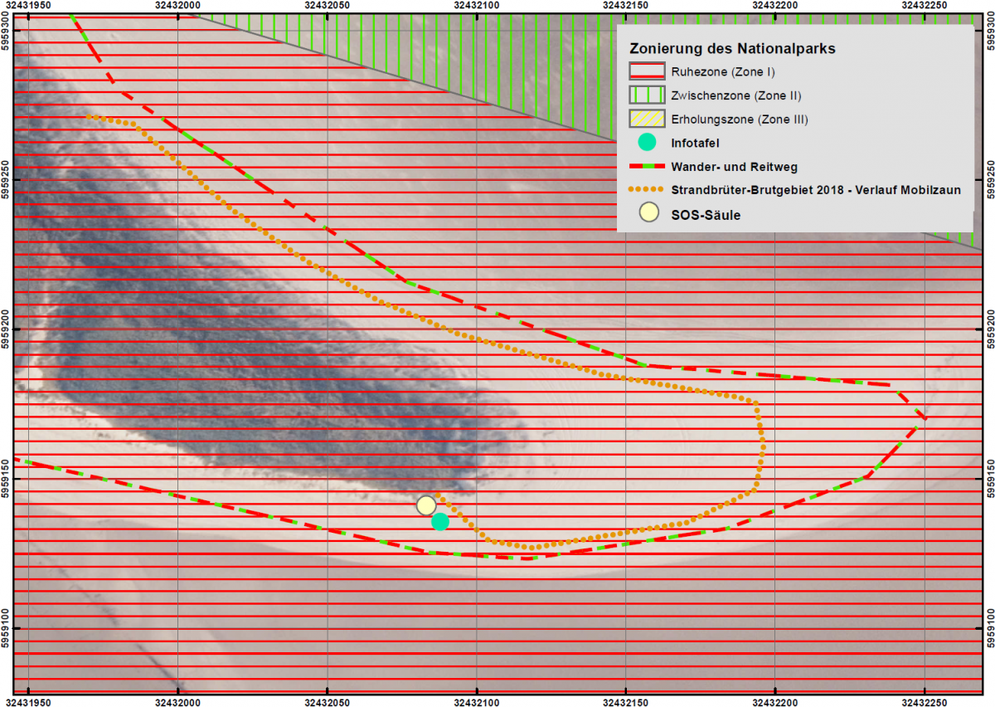Click the 'Wander- und Reitweg' legend label
Image resolution: width=995 pixels, height=707 pixels.
click(734, 166)
